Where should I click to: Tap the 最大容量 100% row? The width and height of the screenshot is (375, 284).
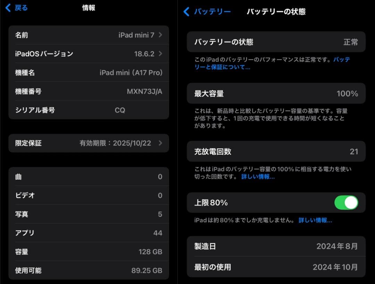[x=276, y=94]
